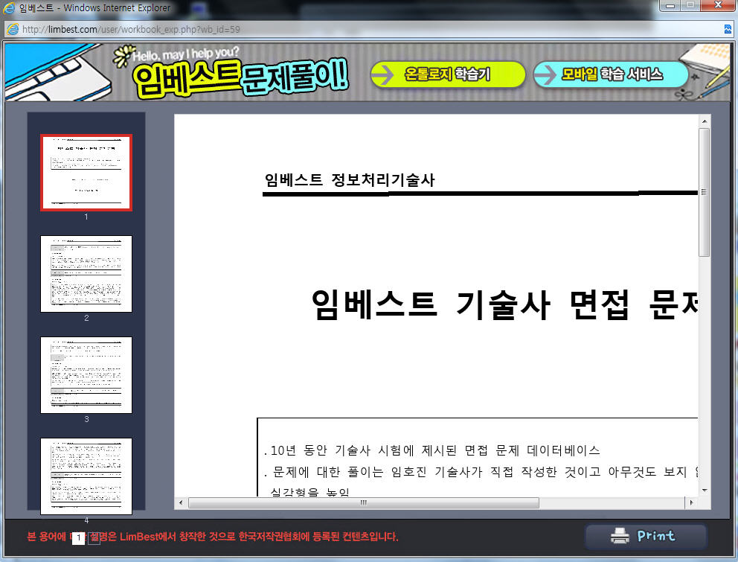Select page 2 thumbnail
The image size is (738, 562).
(86, 274)
